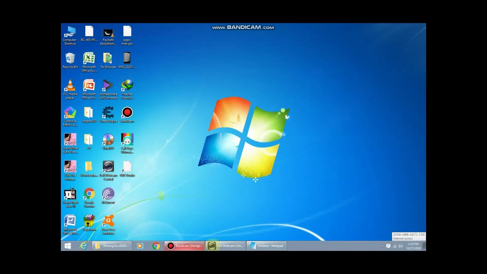This screenshot has width=487, height=274.
Task: Switch to Dell Webcam Central taskbar button
Action: pyautogui.click(x=226, y=246)
